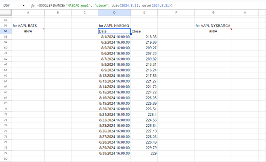Click cell with date 8/2/2024 16:00:00
Screen dimensions: 266x162
coord(114,42)
